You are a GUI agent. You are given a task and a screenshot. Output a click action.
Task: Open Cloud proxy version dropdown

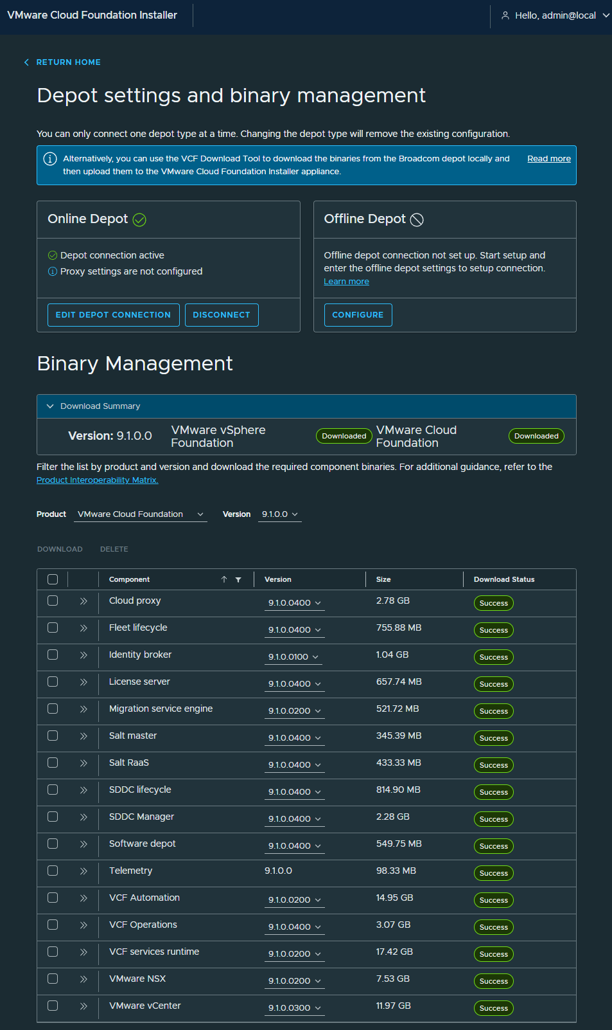[295, 603]
